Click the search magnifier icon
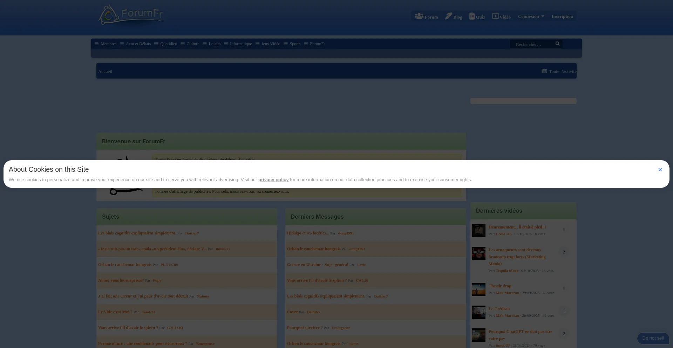The width and height of the screenshot is (673, 348). (557, 44)
